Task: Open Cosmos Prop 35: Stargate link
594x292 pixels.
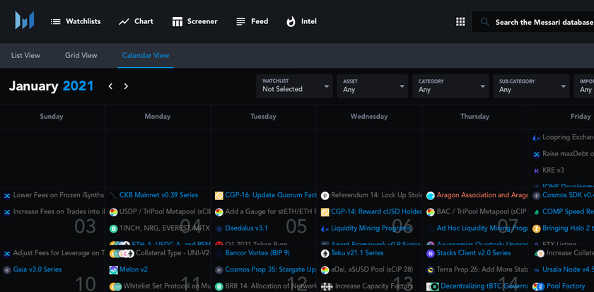Action: 270,269
